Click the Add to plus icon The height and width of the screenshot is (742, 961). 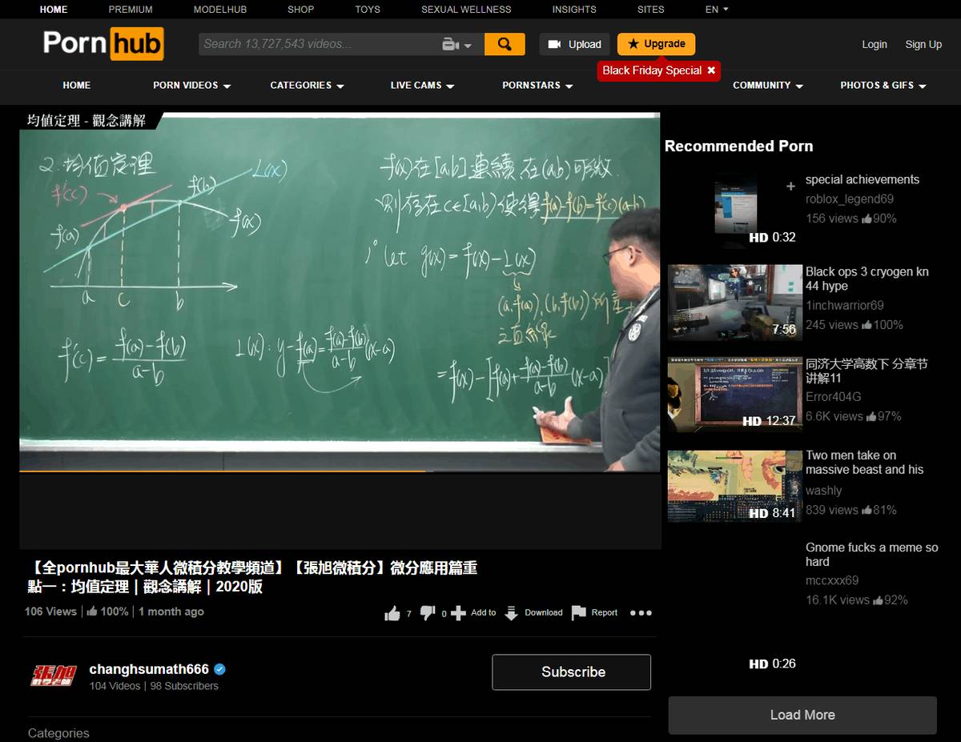point(458,613)
